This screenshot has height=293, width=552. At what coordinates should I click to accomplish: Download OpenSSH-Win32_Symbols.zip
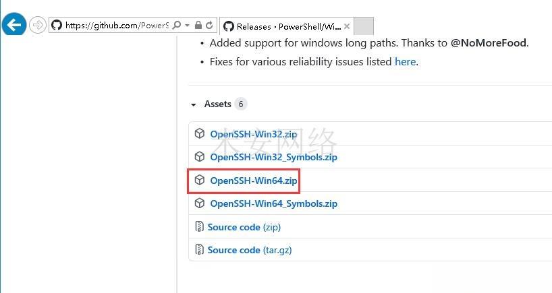click(273, 157)
